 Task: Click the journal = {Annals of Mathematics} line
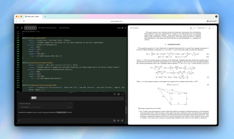pyautogui.click(x=43, y=45)
